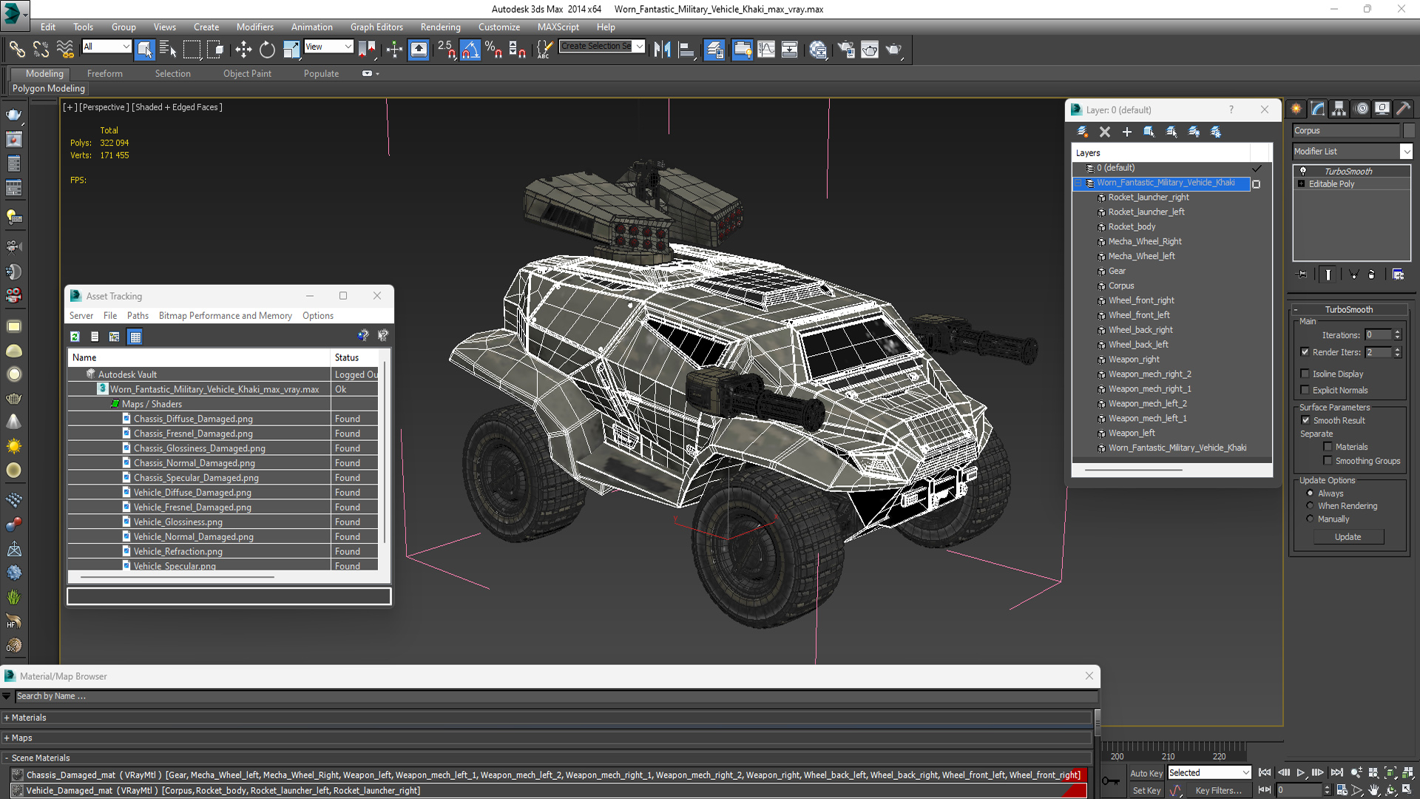Click the Polygon Modeling panel button

[49, 88]
